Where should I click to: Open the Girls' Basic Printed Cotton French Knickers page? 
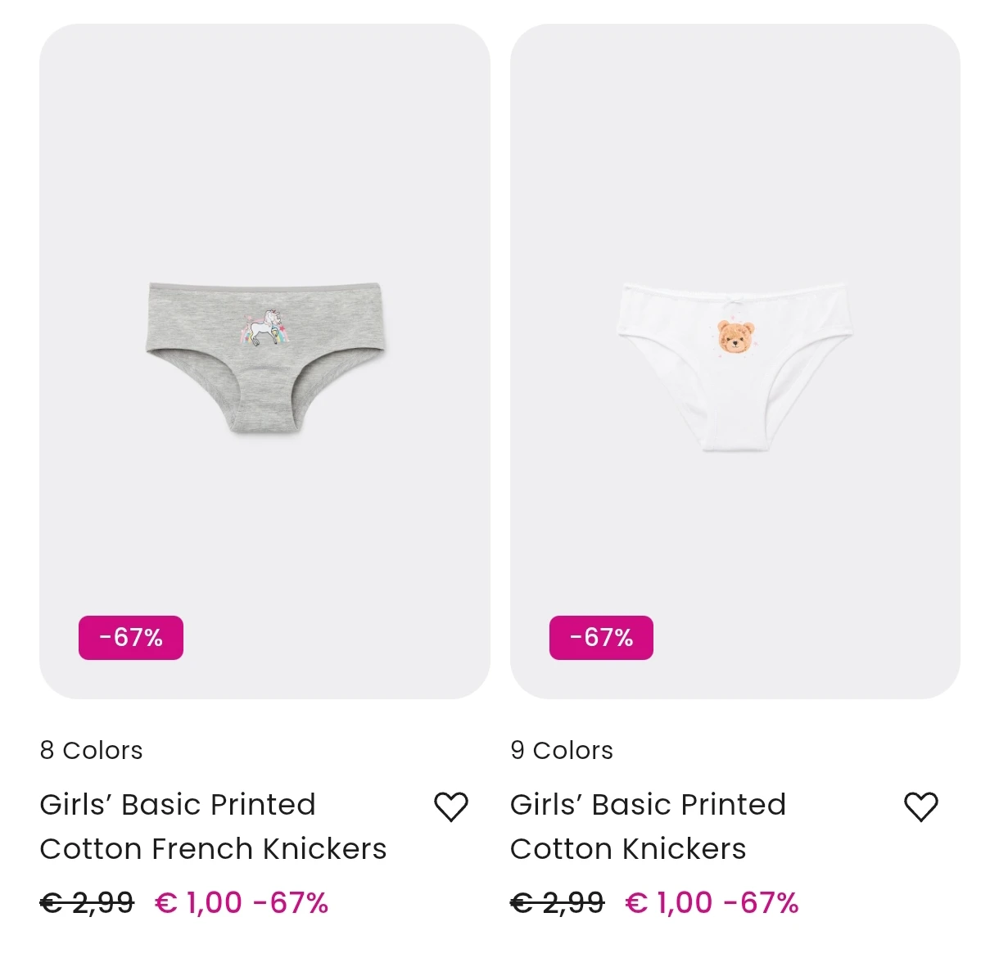pyautogui.click(x=213, y=826)
